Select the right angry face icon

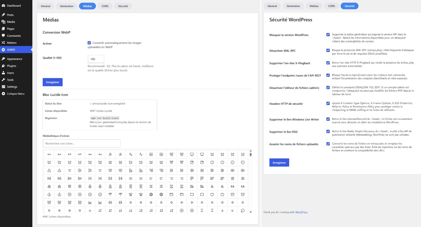(x=80, y=194)
